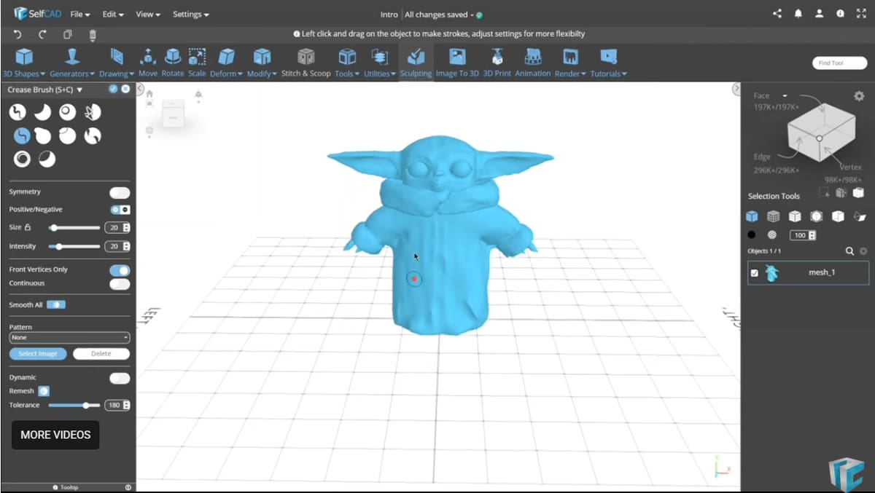Screen dimensions: 875x493
Task: Toggle the Size lock icon
Action: 28,227
